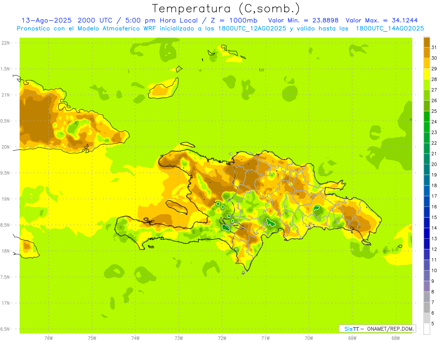This screenshot has height=343, width=444.
Task: Click "Valor Max. = 34.1244" readout
Action: tap(382, 20)
